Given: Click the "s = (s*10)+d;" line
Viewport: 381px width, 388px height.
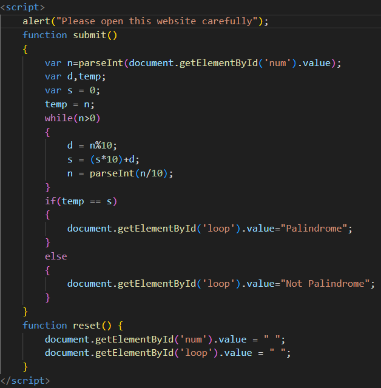Looking at the screenshot, I should coord(106,159).
